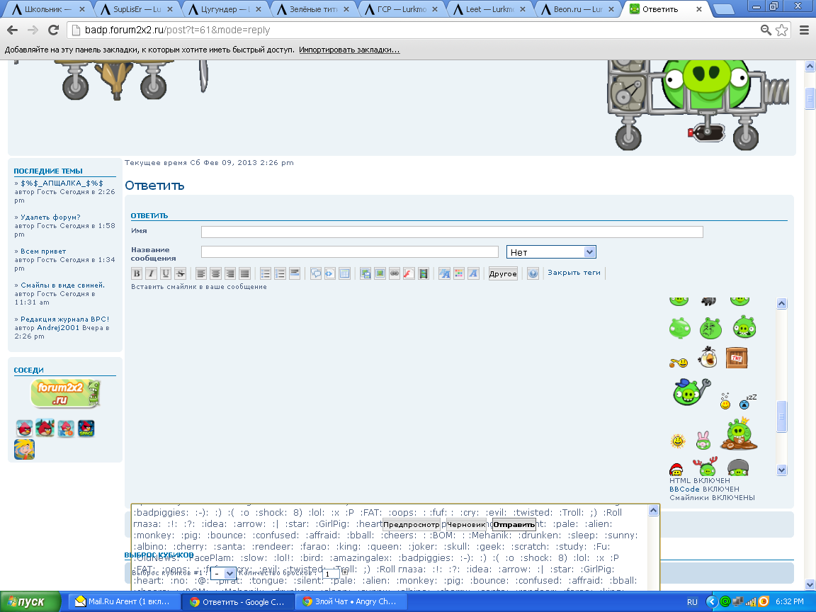
Task: Open the Всем привет topic
Action: 43,251
